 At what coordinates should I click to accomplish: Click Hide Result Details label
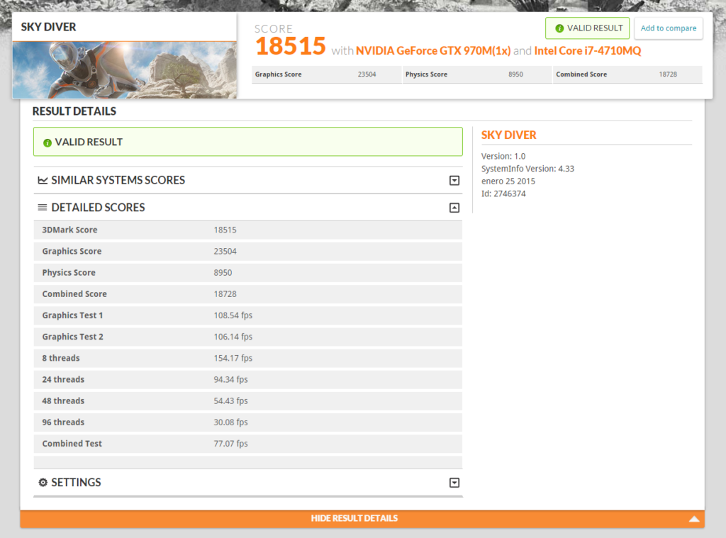pos(354,518)
